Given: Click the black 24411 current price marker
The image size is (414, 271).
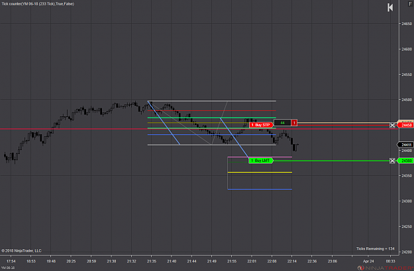Looking at the screenshot, I should (x=405, y=145).
